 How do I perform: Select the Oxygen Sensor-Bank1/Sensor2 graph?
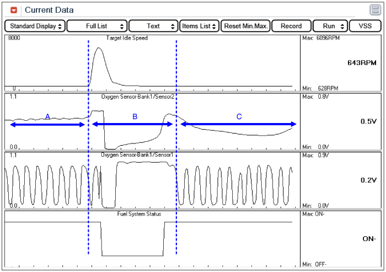point(152,122)
